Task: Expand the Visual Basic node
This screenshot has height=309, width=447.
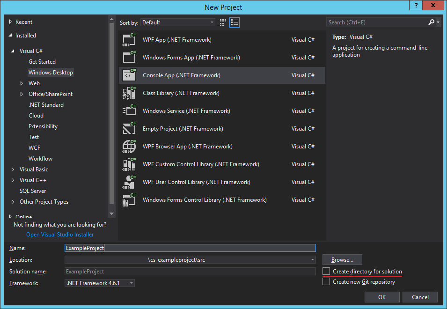Action: (x=13, y=169)
